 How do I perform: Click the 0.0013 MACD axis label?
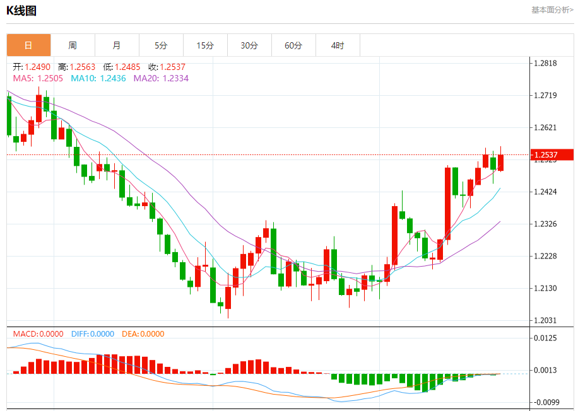pyautogui.click(x=546, y=370)
